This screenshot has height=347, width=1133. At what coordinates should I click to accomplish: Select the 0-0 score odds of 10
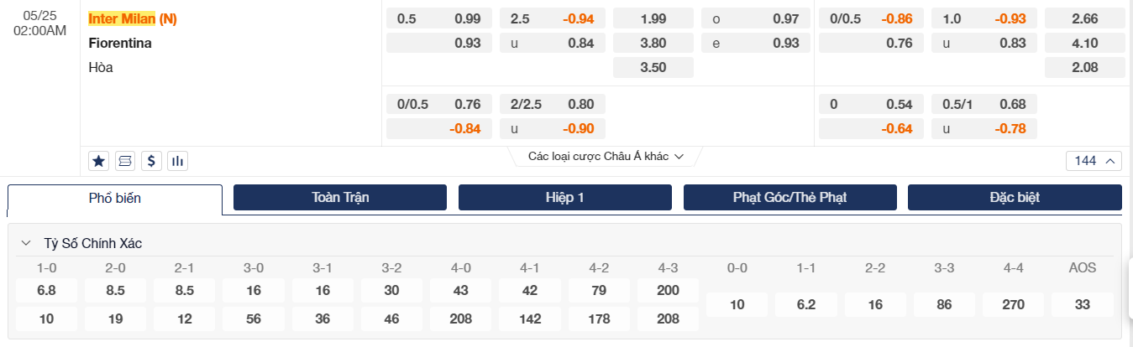737,304
